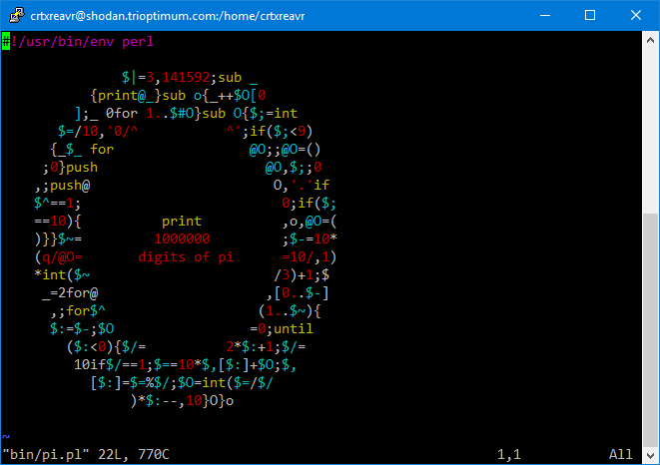The width and height of the screenshot is (660, 465).
Task: Click the '1,1' cursor position indicator
Action: point(509,455)
